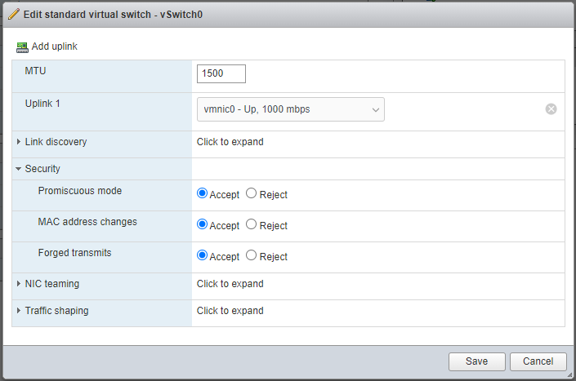Choose Reject for Forged transmits

[252, 256]
